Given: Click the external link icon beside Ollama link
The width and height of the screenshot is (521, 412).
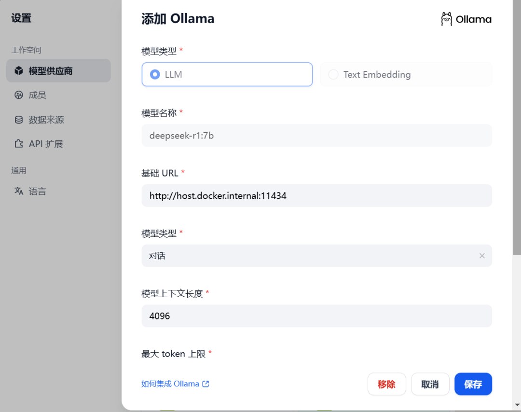Looking at the screenshot, I should point(206,384).
